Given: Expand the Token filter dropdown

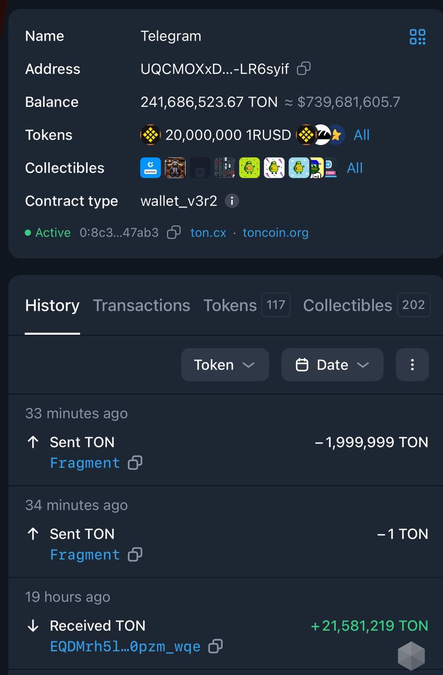Looking at the screenshot, I should tap(225, 364).
